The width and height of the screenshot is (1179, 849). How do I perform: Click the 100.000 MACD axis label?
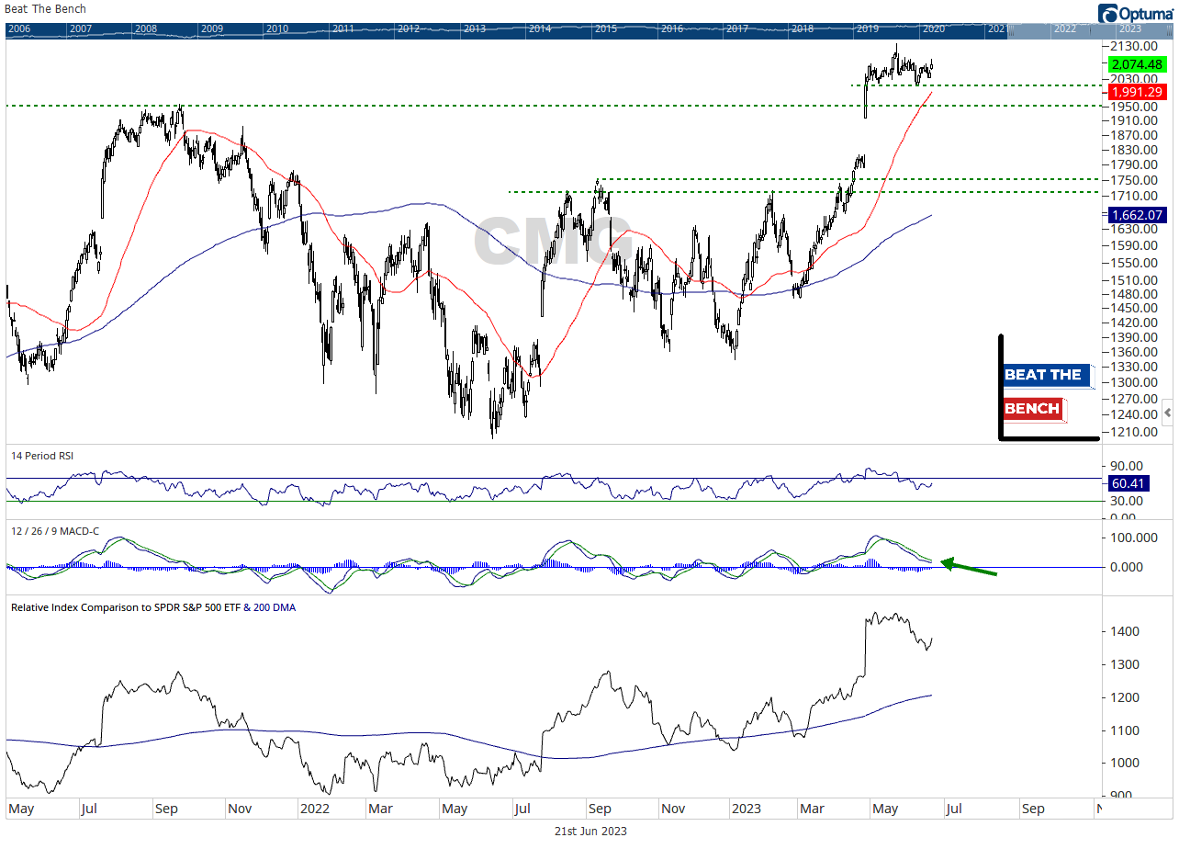tap(1134, 538)
